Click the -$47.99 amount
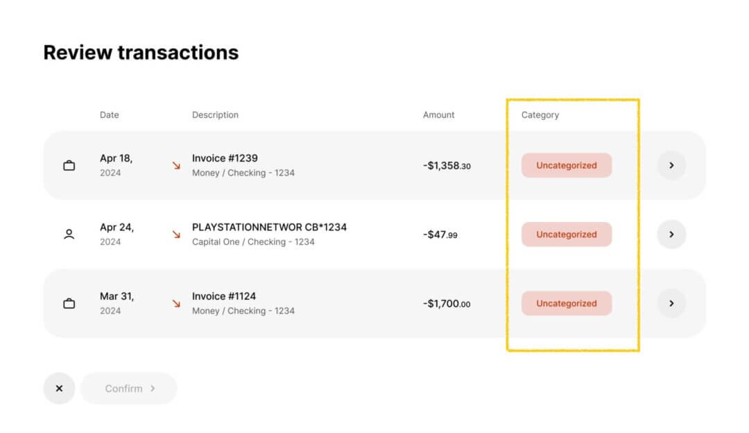The height and width of the screenshot is (433, 749). (440, 235)
